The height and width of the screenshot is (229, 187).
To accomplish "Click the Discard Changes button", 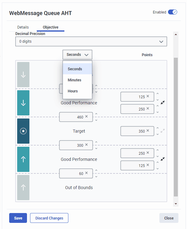I will (49, 218).
